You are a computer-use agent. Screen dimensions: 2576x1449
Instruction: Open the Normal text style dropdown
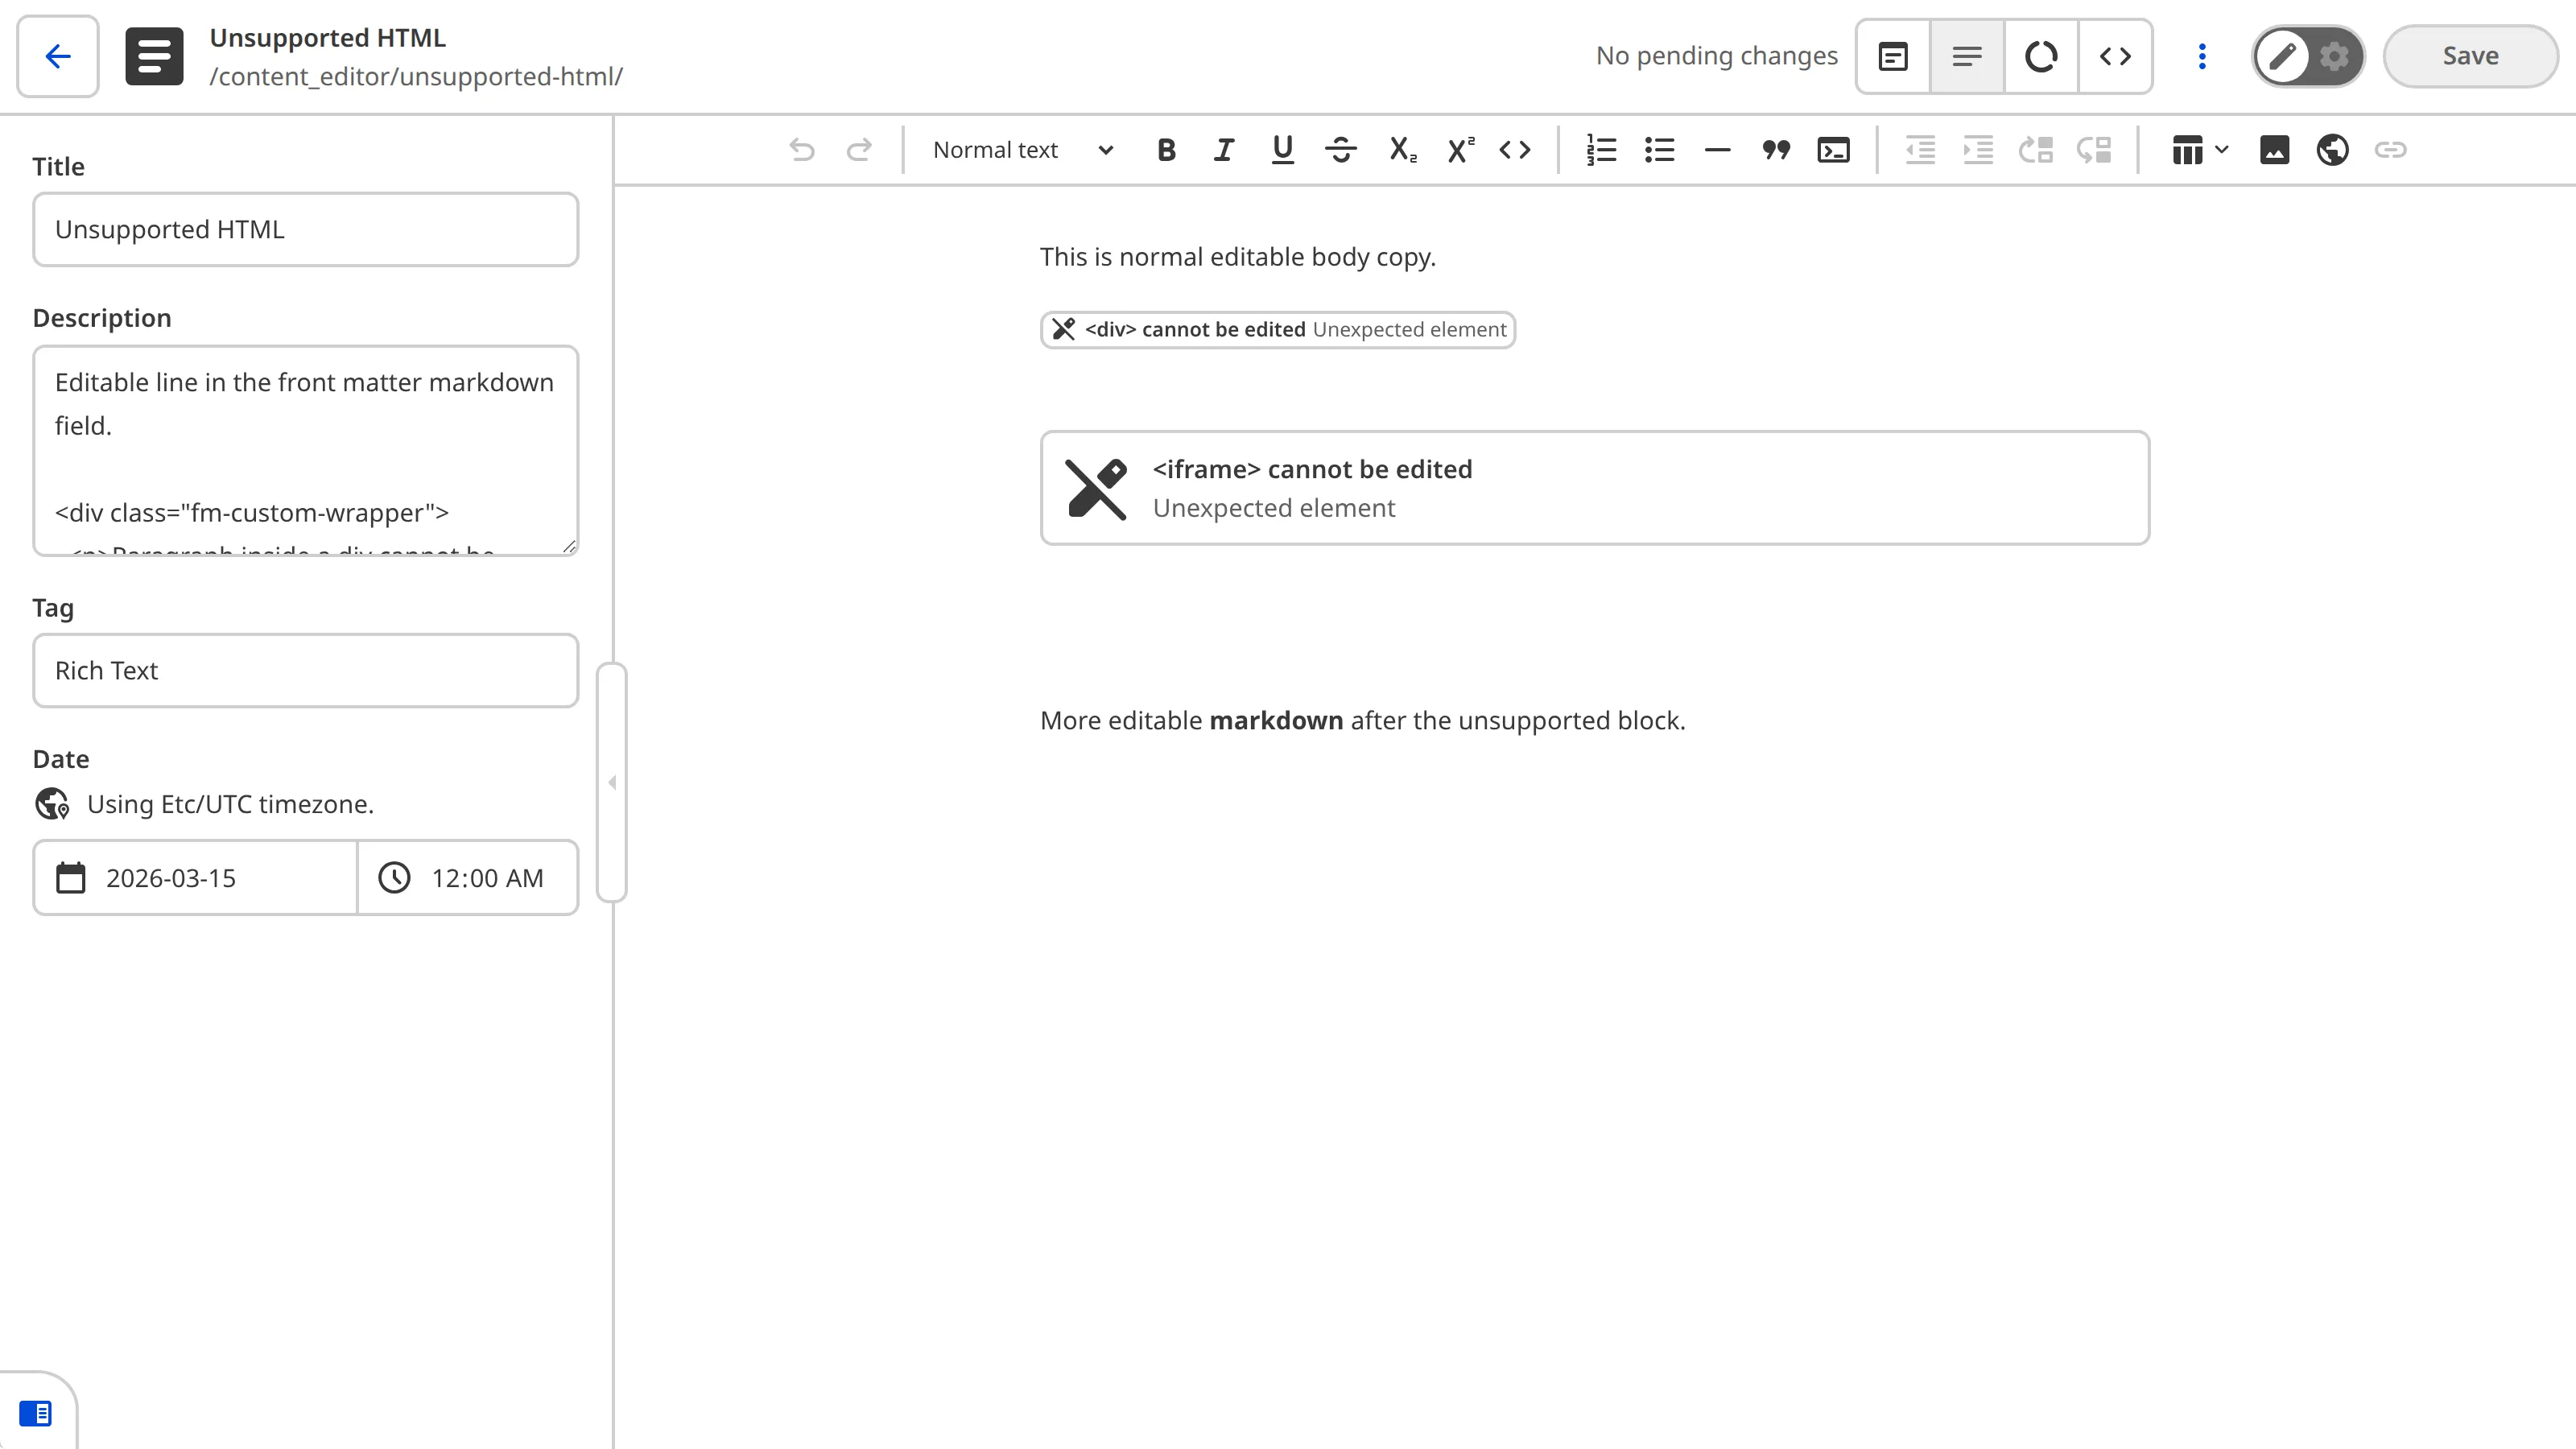click(1020, 150)
